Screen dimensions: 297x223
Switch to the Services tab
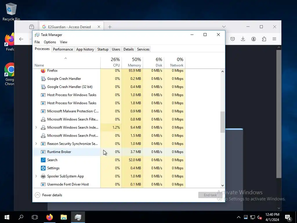pos(143,49)
